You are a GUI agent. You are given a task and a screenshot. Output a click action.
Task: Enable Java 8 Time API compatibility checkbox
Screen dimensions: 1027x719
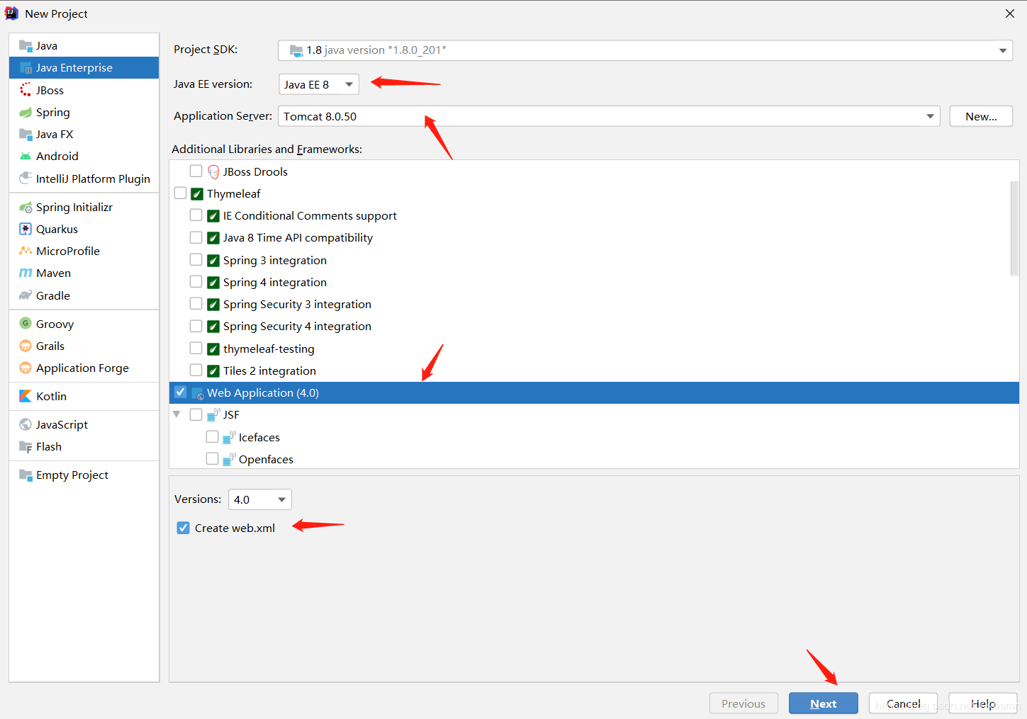[x=196, y=237]
